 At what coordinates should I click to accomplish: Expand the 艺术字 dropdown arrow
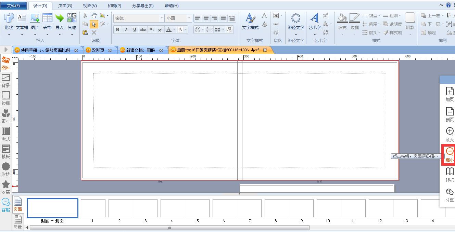pyautogui.click(x=315, y=35)
